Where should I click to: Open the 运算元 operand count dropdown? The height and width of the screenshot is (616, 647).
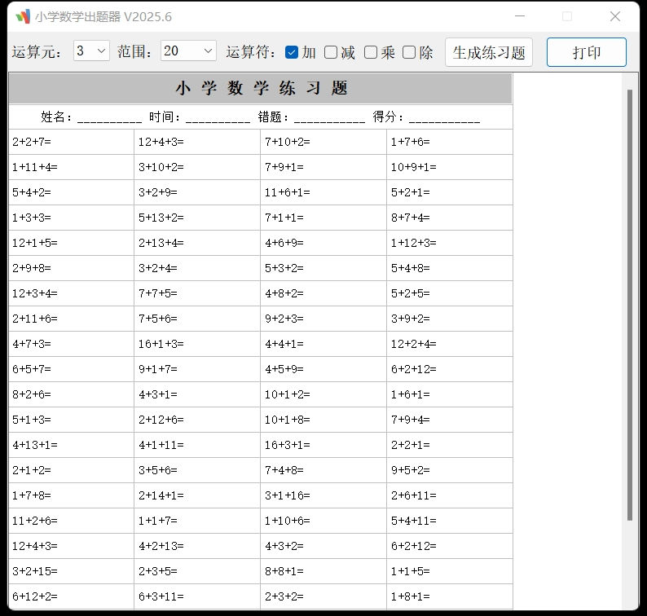tap(91, 51)
